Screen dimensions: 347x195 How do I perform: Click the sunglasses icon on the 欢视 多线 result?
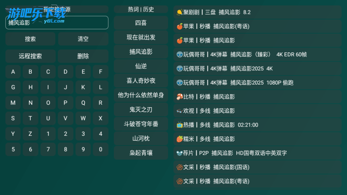tap(179, 111)
